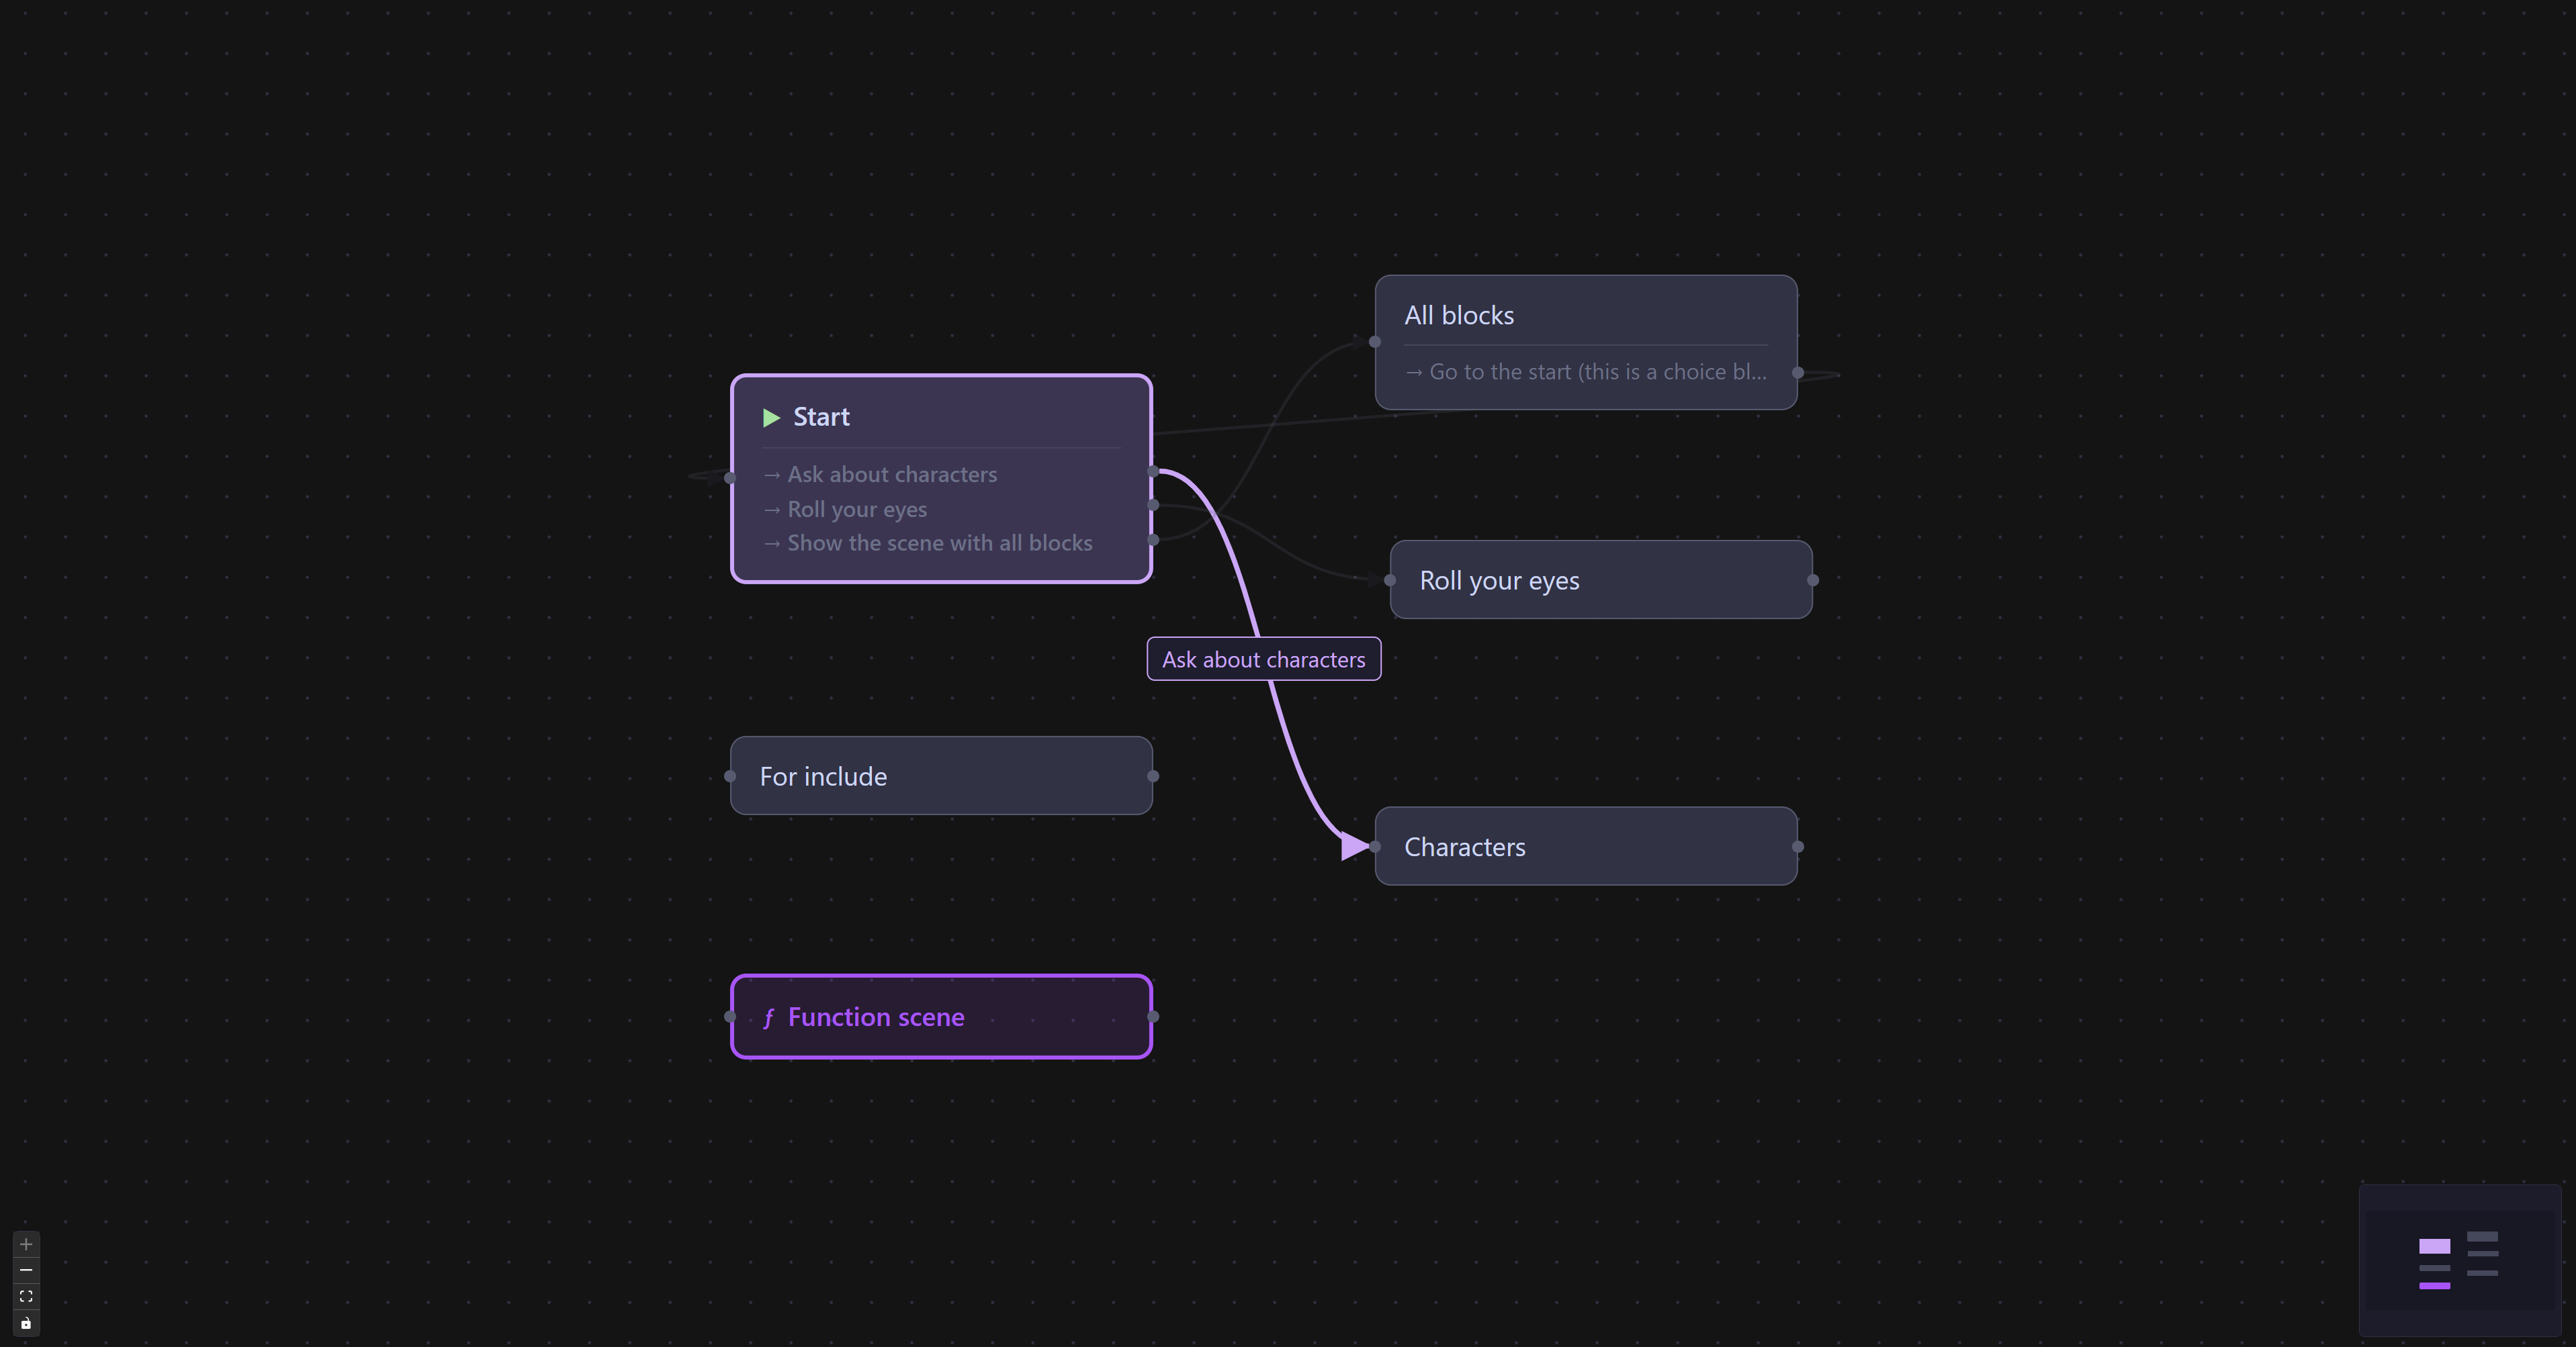Click the function symbol on Function scene
This screenshot has height=1347, width=2576.
point(768,1018)
